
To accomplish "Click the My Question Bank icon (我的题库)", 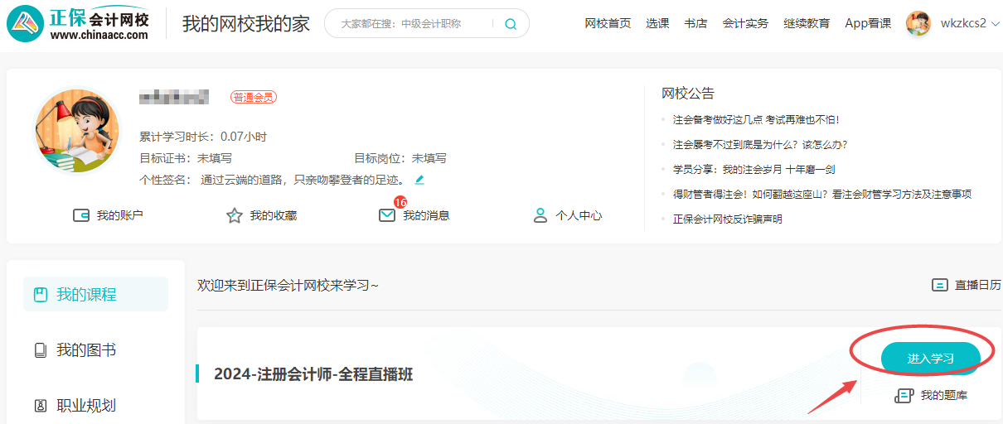I will click(x=904, y=396).
